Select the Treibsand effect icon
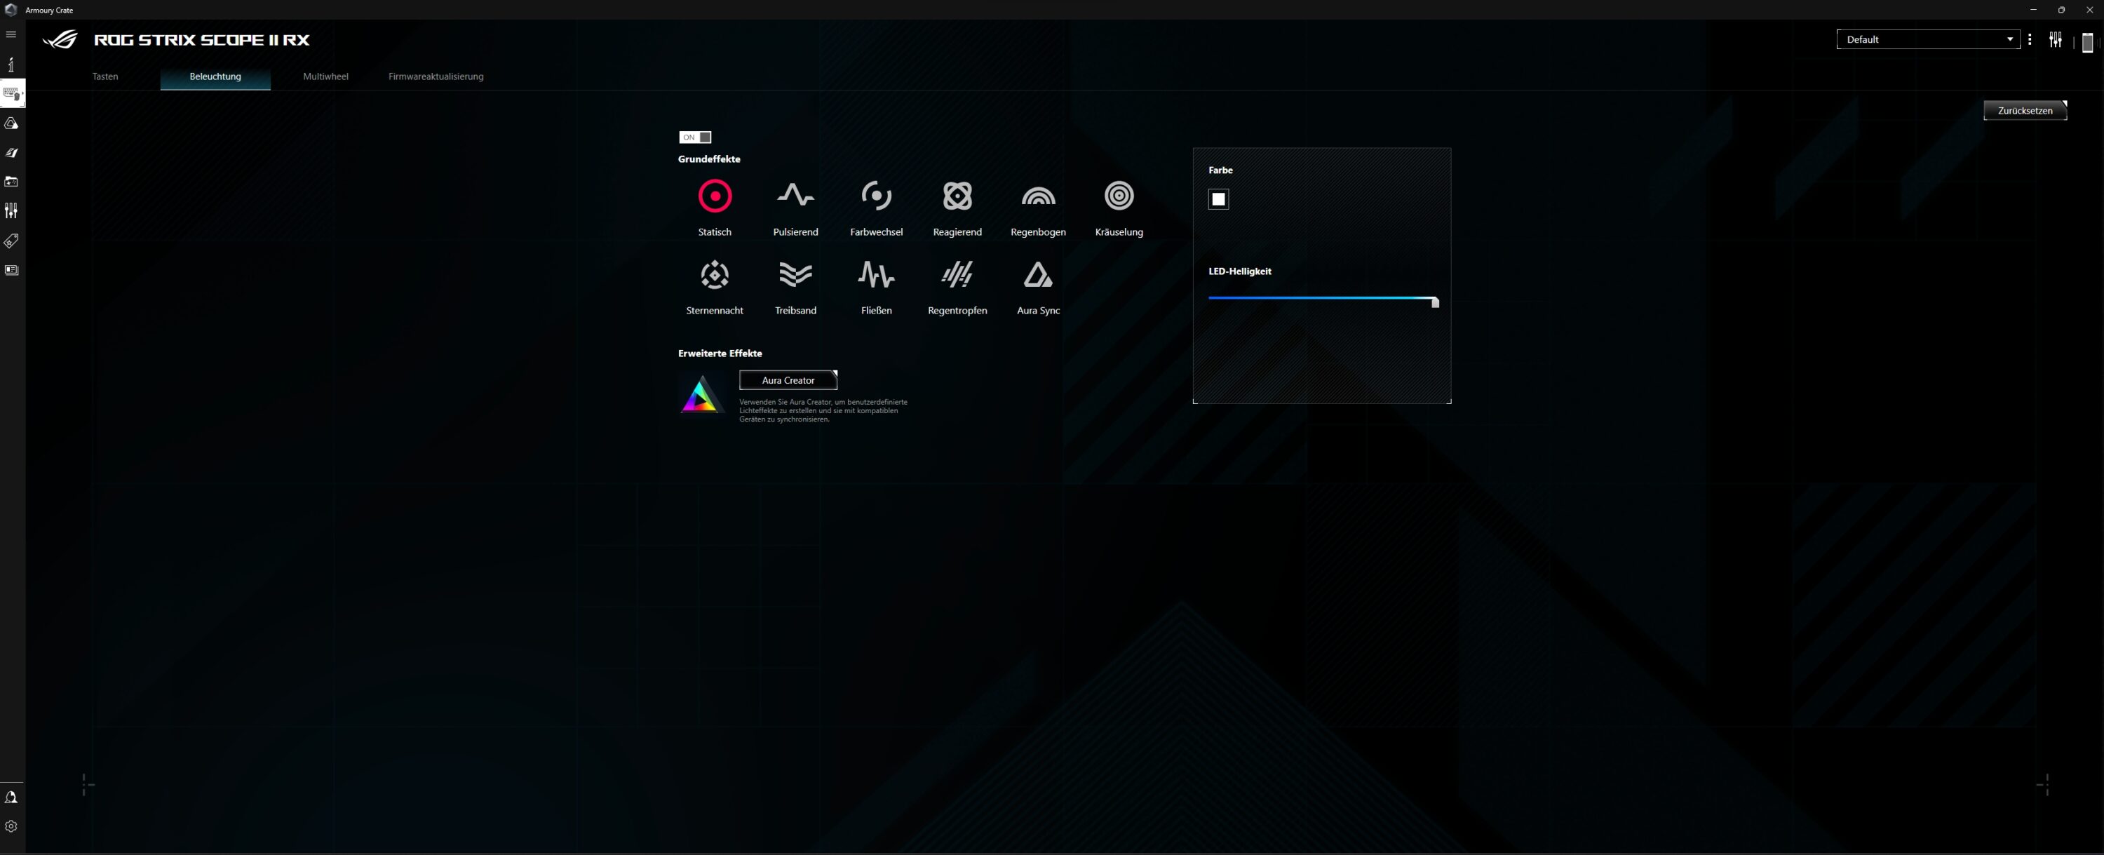This screenshot has height=855, width=2104. (x=795, y=275)
